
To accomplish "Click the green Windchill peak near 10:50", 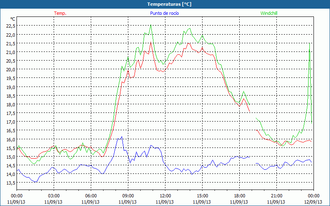I will point(151,25).
